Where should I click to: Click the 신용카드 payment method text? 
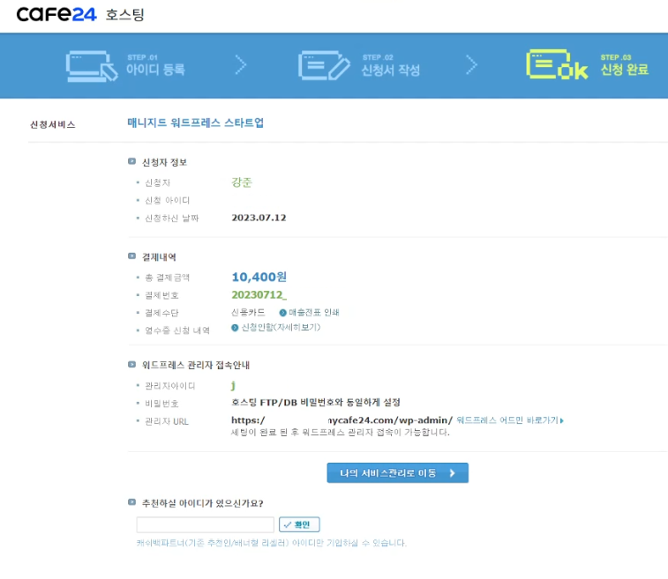(248, 312)
